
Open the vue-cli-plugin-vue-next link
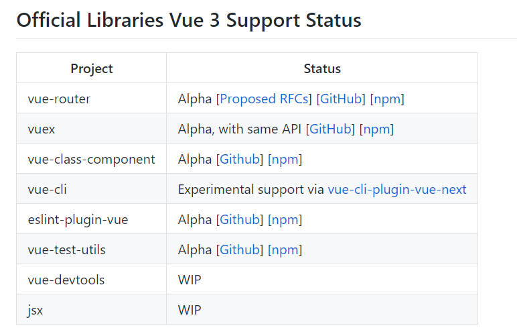pos(397,189)
